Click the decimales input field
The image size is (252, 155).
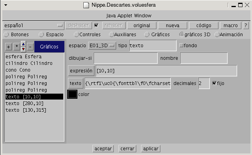[204, 83]
